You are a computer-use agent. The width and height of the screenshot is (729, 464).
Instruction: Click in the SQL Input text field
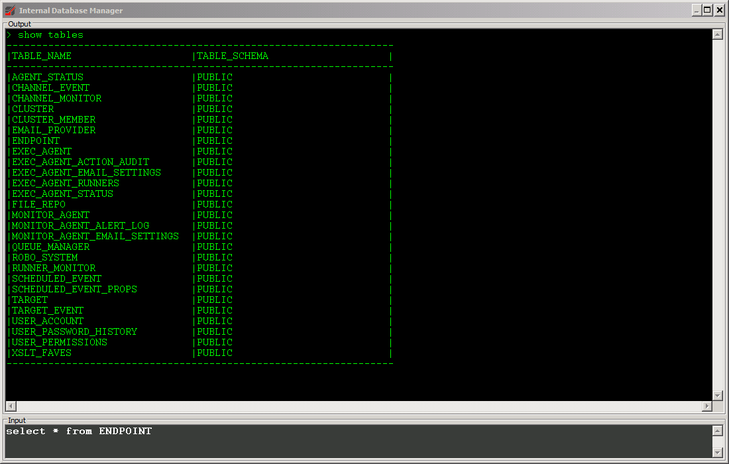pos(358,441)
